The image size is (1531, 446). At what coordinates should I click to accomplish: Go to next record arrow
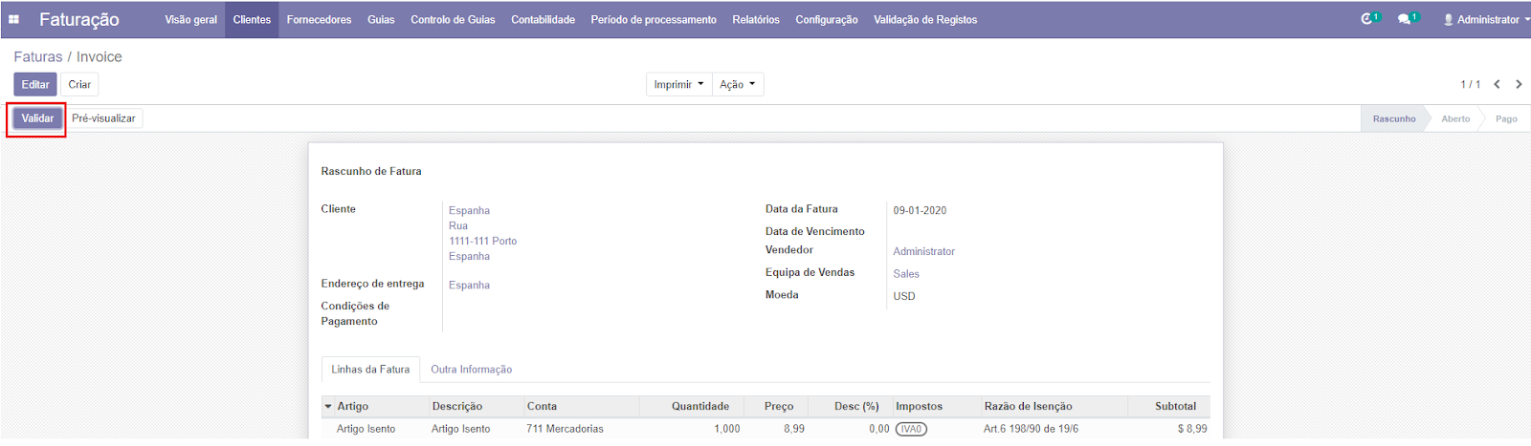[1519, 84]
